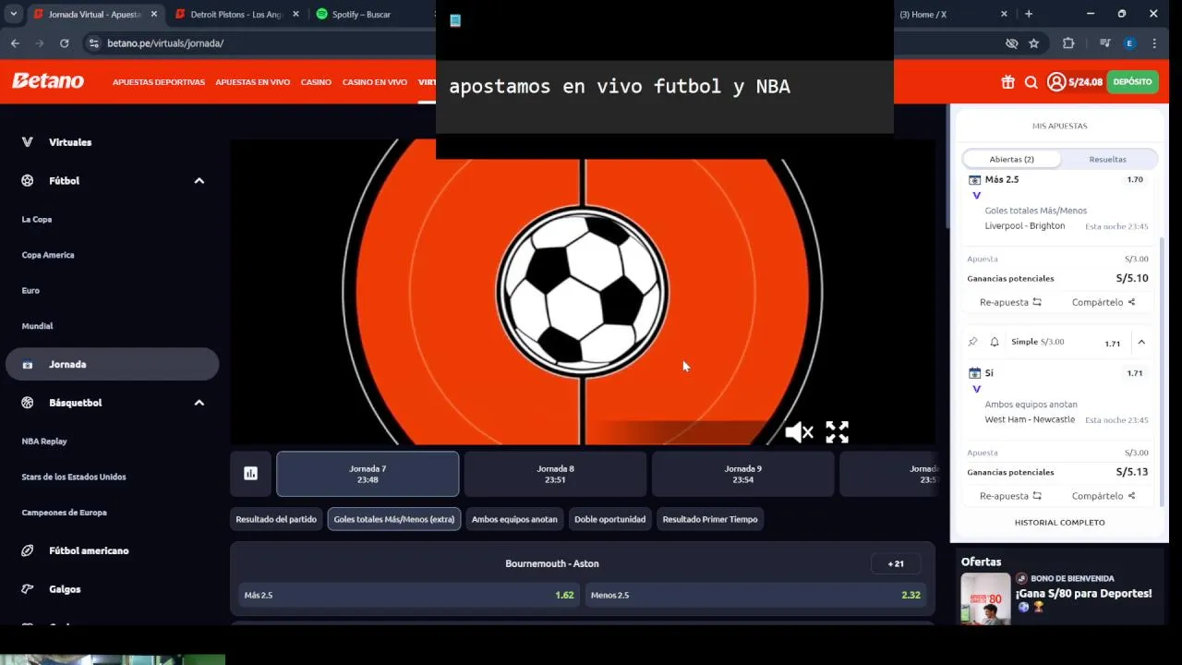Screen dimensions: 1182x665
Task: Open Casino menu item
Action: tap(316, 82)
